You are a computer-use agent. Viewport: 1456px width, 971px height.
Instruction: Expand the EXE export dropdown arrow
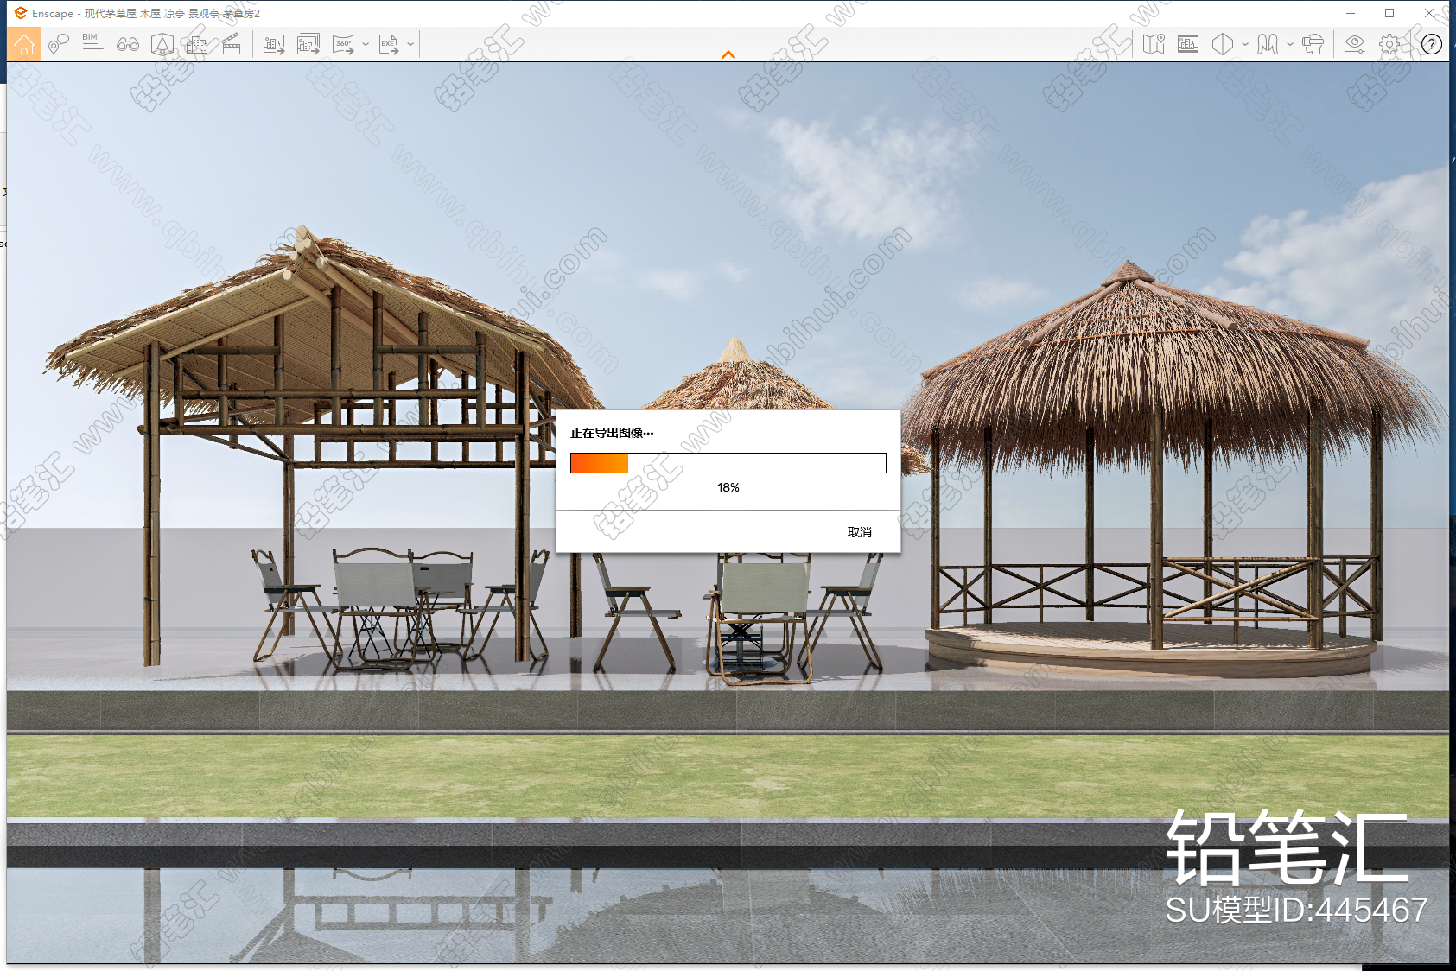tap(410, 44)
